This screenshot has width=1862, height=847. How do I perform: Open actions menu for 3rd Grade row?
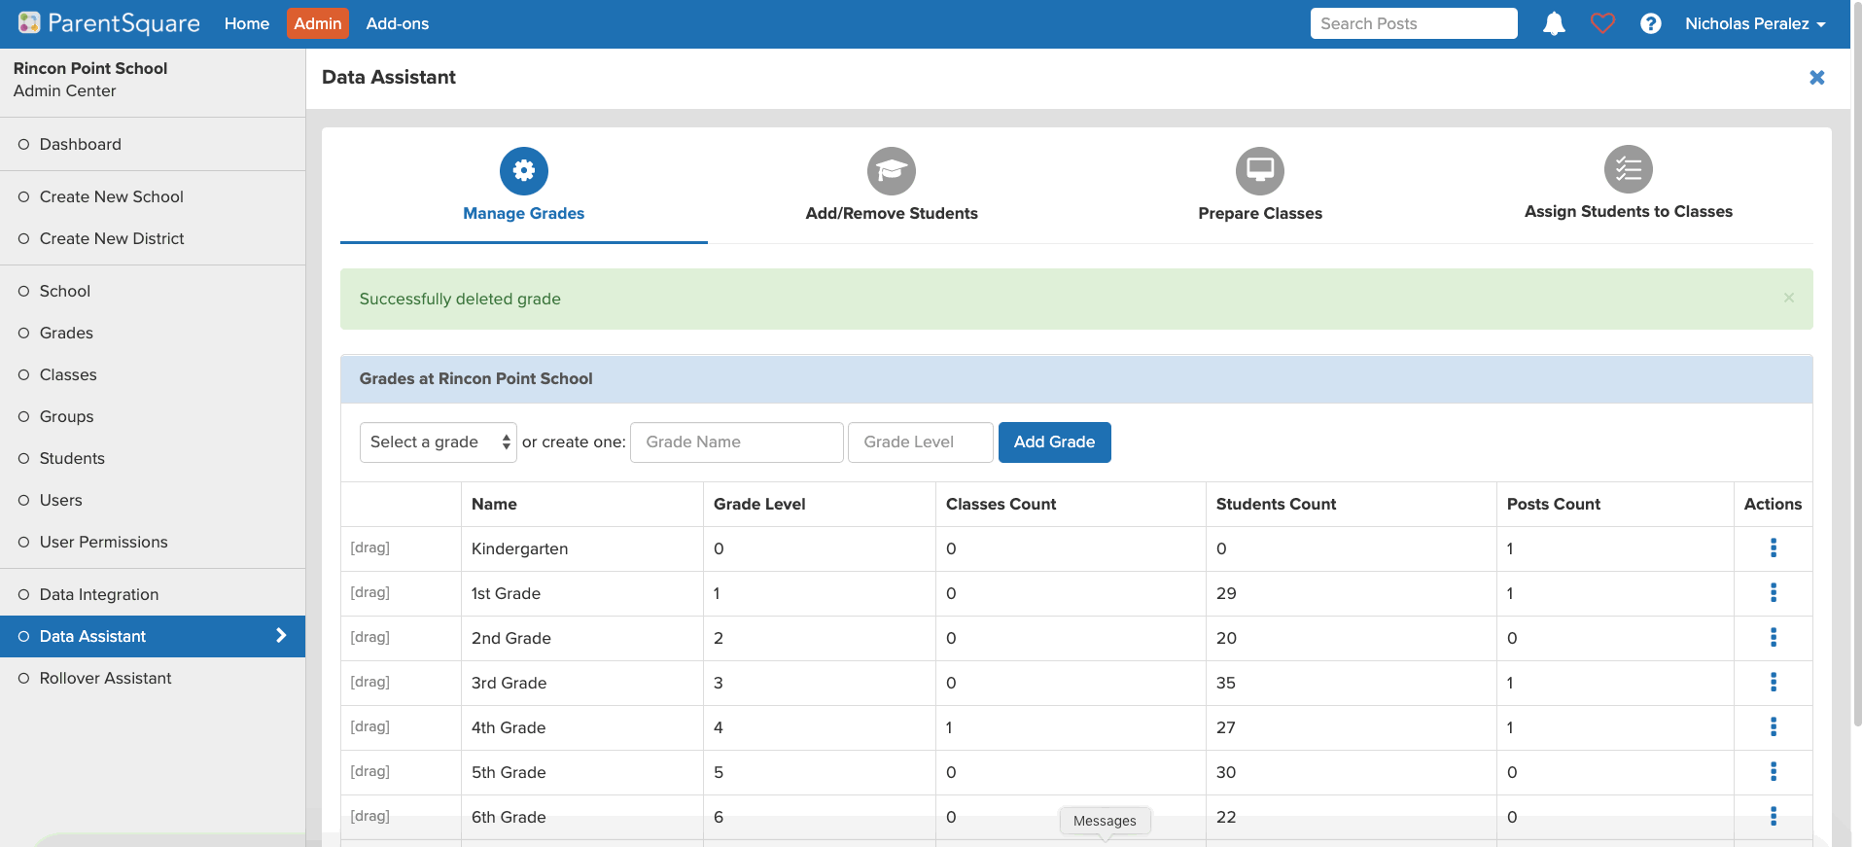[1774, 682]
